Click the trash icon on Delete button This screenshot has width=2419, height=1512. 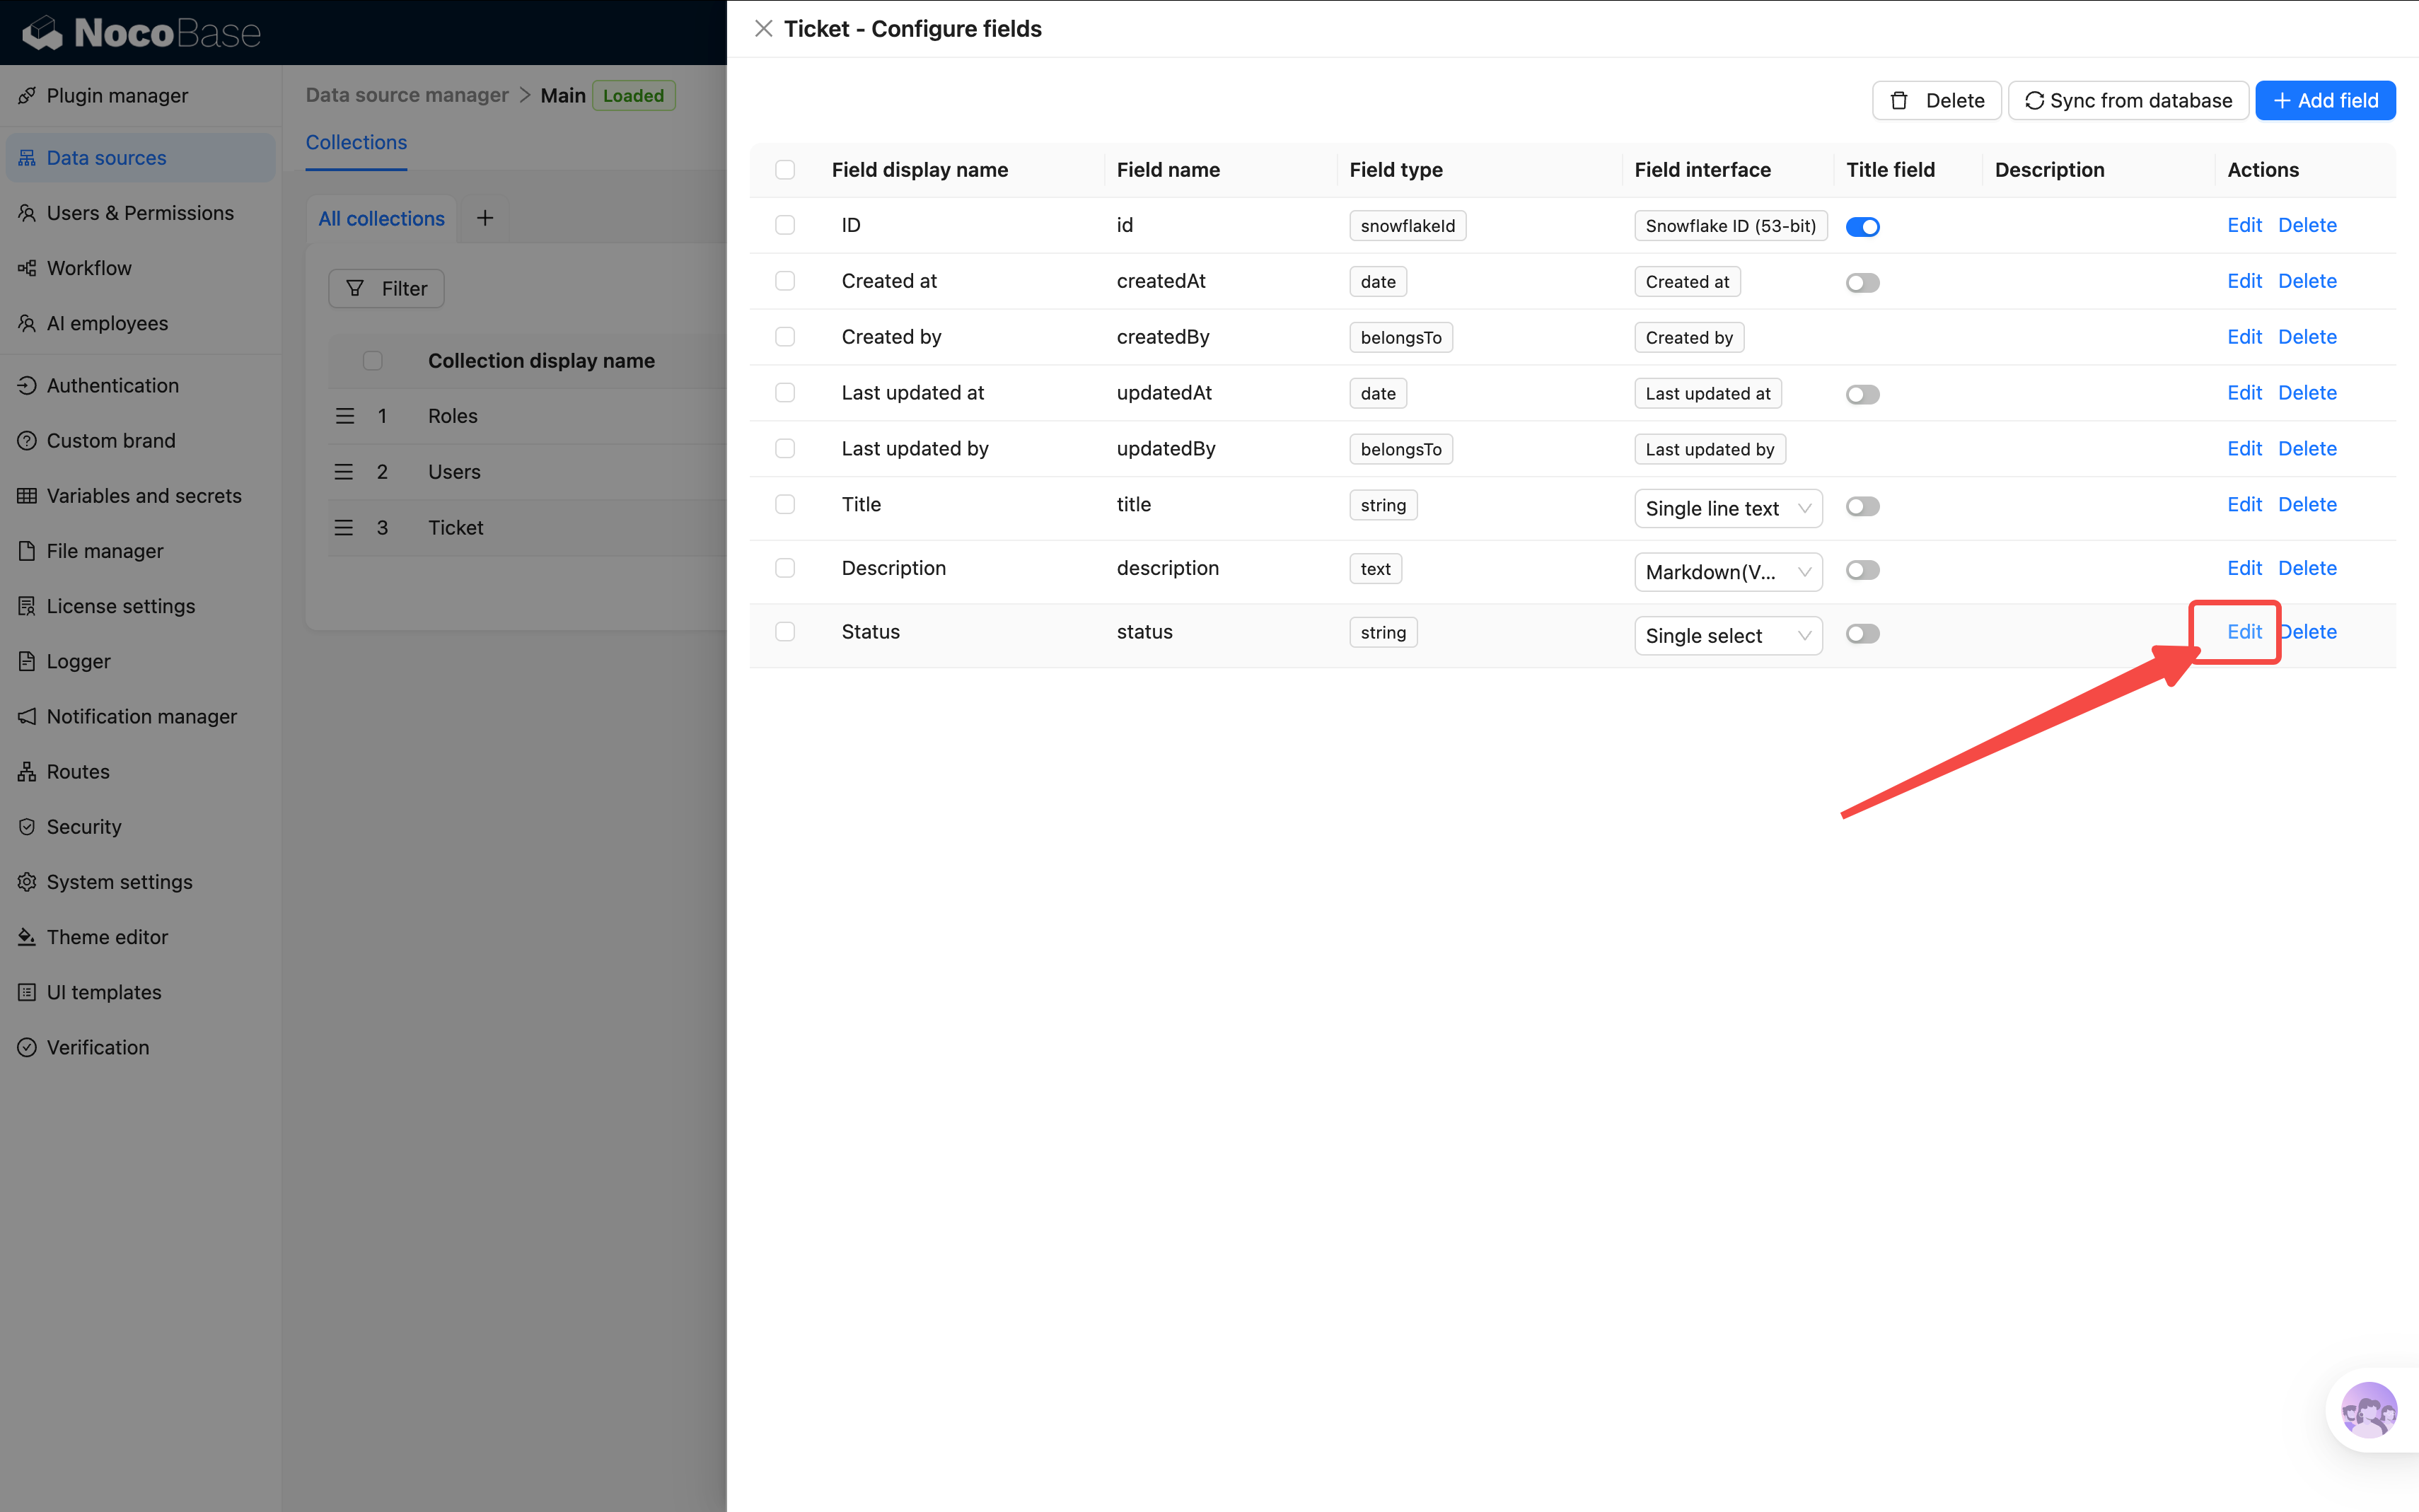pos(1899,100)
